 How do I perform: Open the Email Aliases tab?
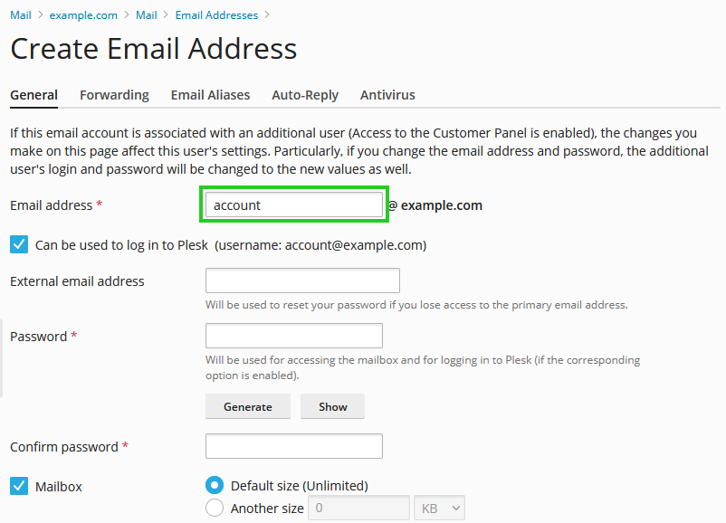pos(210,95)
